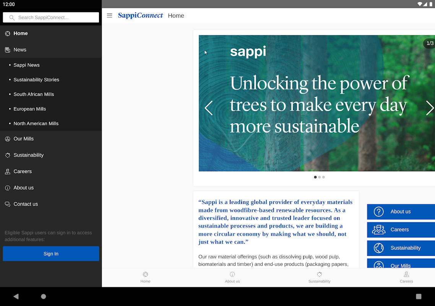435x306 pixels.
Task: Open South African Mills news
Action: point(34,94)
